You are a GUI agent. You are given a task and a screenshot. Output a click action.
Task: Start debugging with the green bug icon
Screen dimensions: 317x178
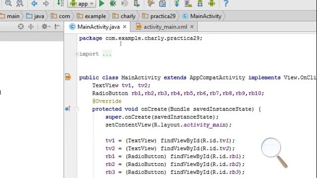113,3
